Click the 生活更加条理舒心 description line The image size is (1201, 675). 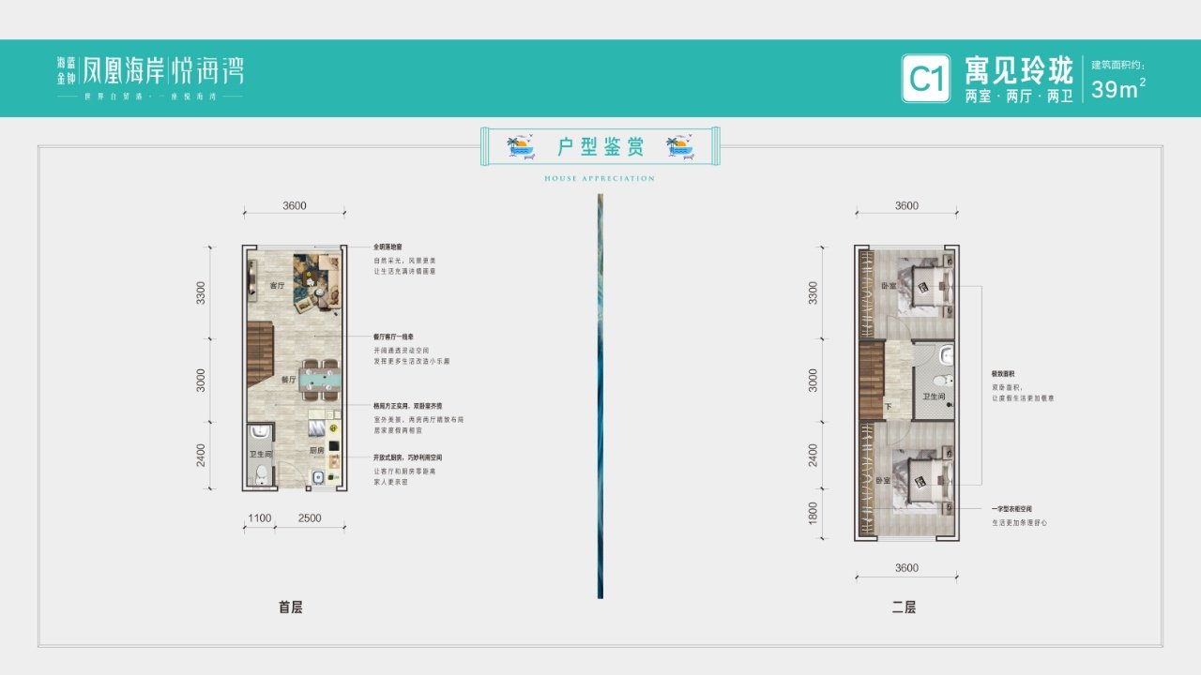pyautogui.click(x=1020, y=522)
